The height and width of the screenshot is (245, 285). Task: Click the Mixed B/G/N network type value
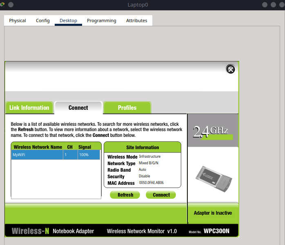click(149, 163)
